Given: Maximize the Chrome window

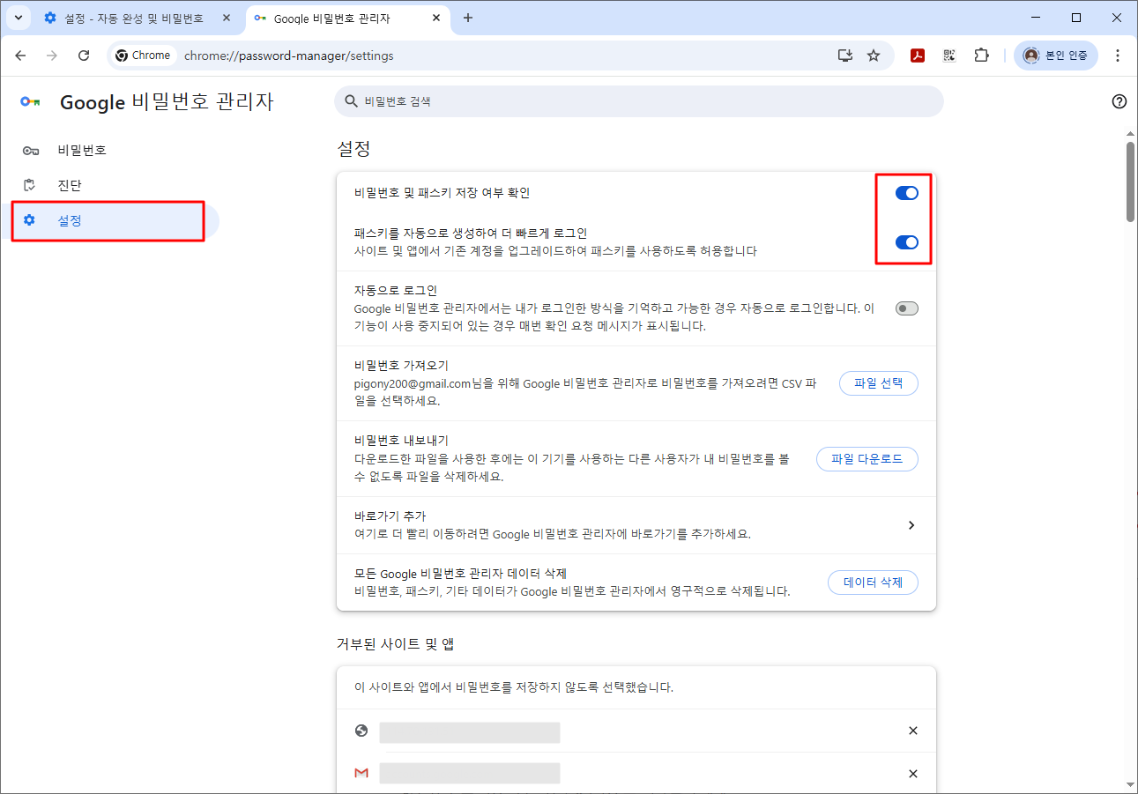Looking at the screenshot, I should click(1076, 18).
